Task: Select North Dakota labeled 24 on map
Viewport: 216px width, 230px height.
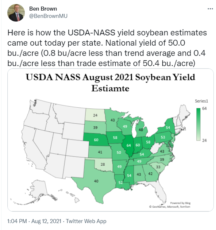Action: point(95,115)
